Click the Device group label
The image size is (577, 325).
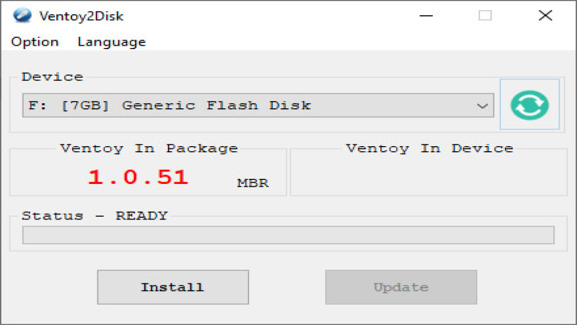coord(52,77)
